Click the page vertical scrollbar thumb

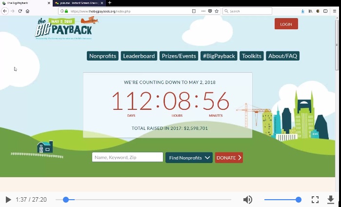pos(337,44)
